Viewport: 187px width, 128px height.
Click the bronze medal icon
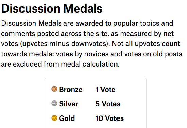click(x=54, y=89)
